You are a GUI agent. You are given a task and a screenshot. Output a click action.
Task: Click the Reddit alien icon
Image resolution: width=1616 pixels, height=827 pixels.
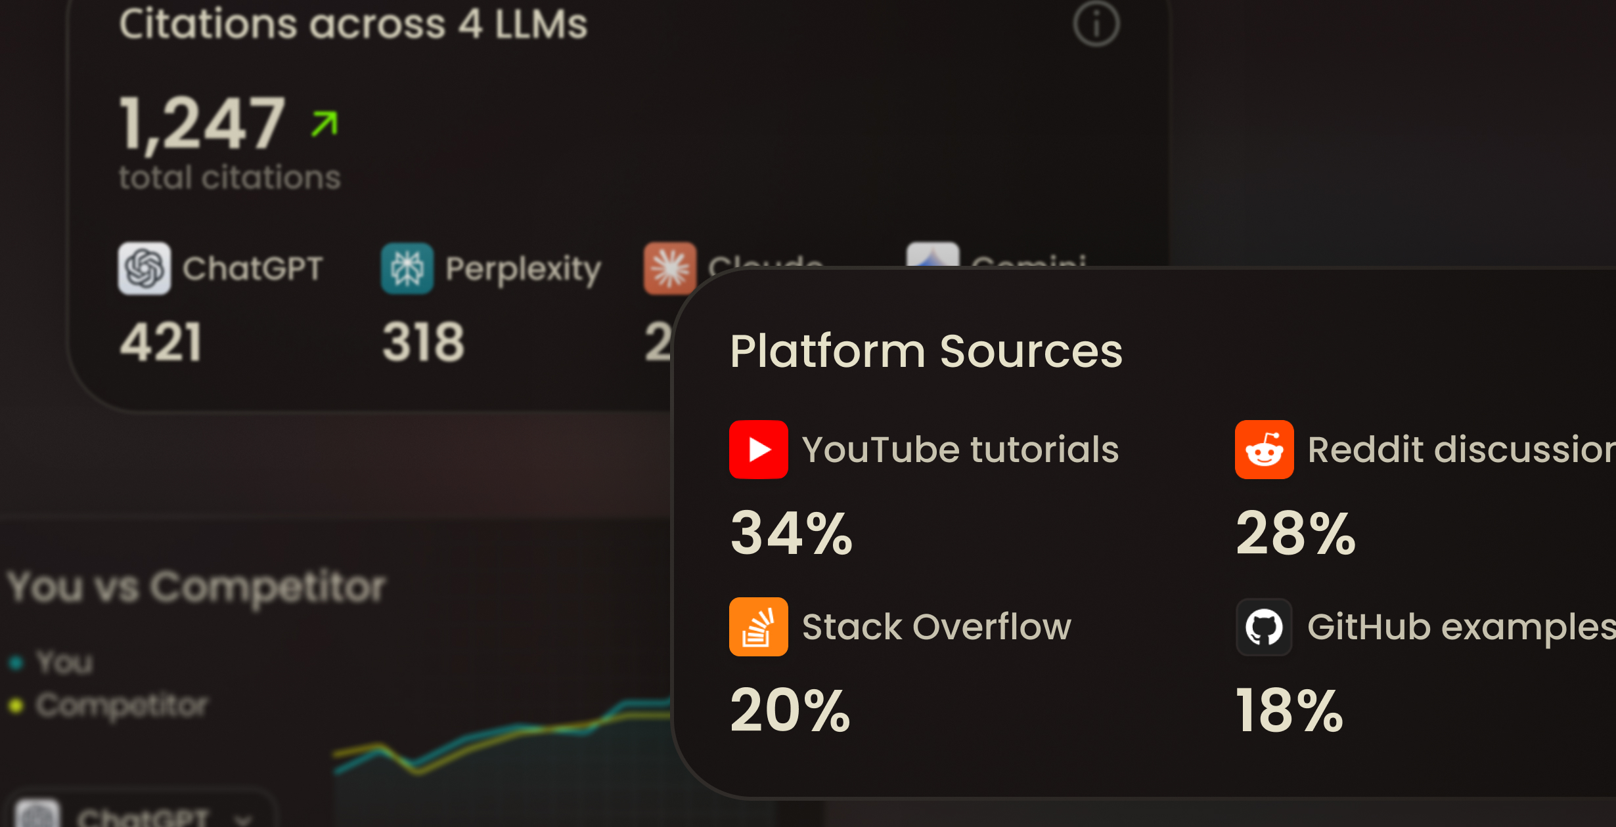pyautogui.click(x=1264, y=450)
